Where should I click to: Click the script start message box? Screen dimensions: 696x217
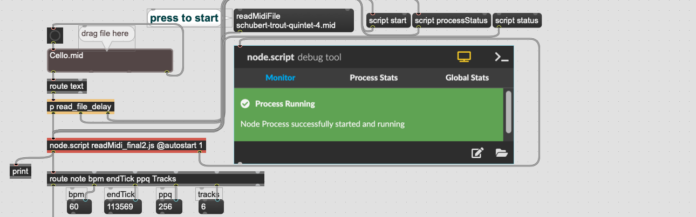pyautogui.click(x=387, y=21)
